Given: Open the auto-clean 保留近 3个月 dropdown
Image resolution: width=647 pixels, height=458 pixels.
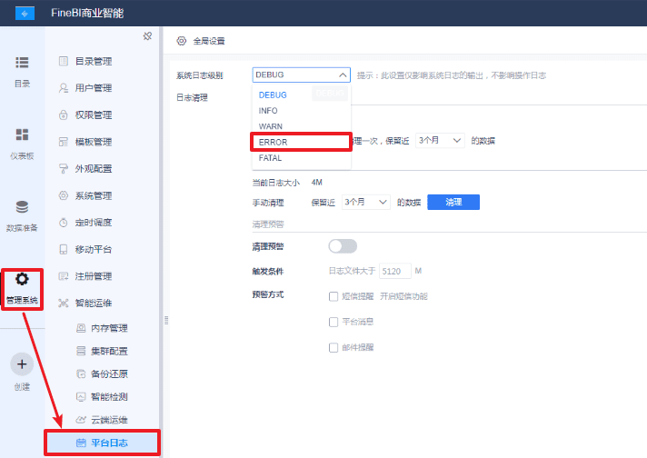Looking at the screenshot, I should (x=440, y=141).
